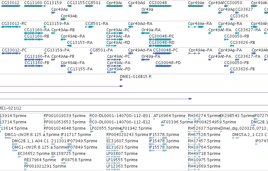The width and height of the screenshot is (268, 171).
Task: Choose the Cpr49Ac gene label
Action: coord(114,3)
